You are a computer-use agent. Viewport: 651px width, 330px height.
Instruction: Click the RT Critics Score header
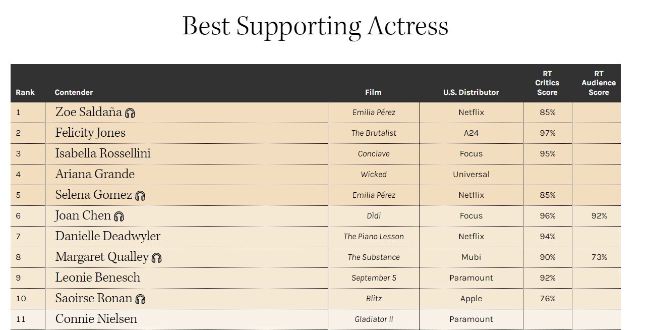pyautogui.click(x=547, y=83)
